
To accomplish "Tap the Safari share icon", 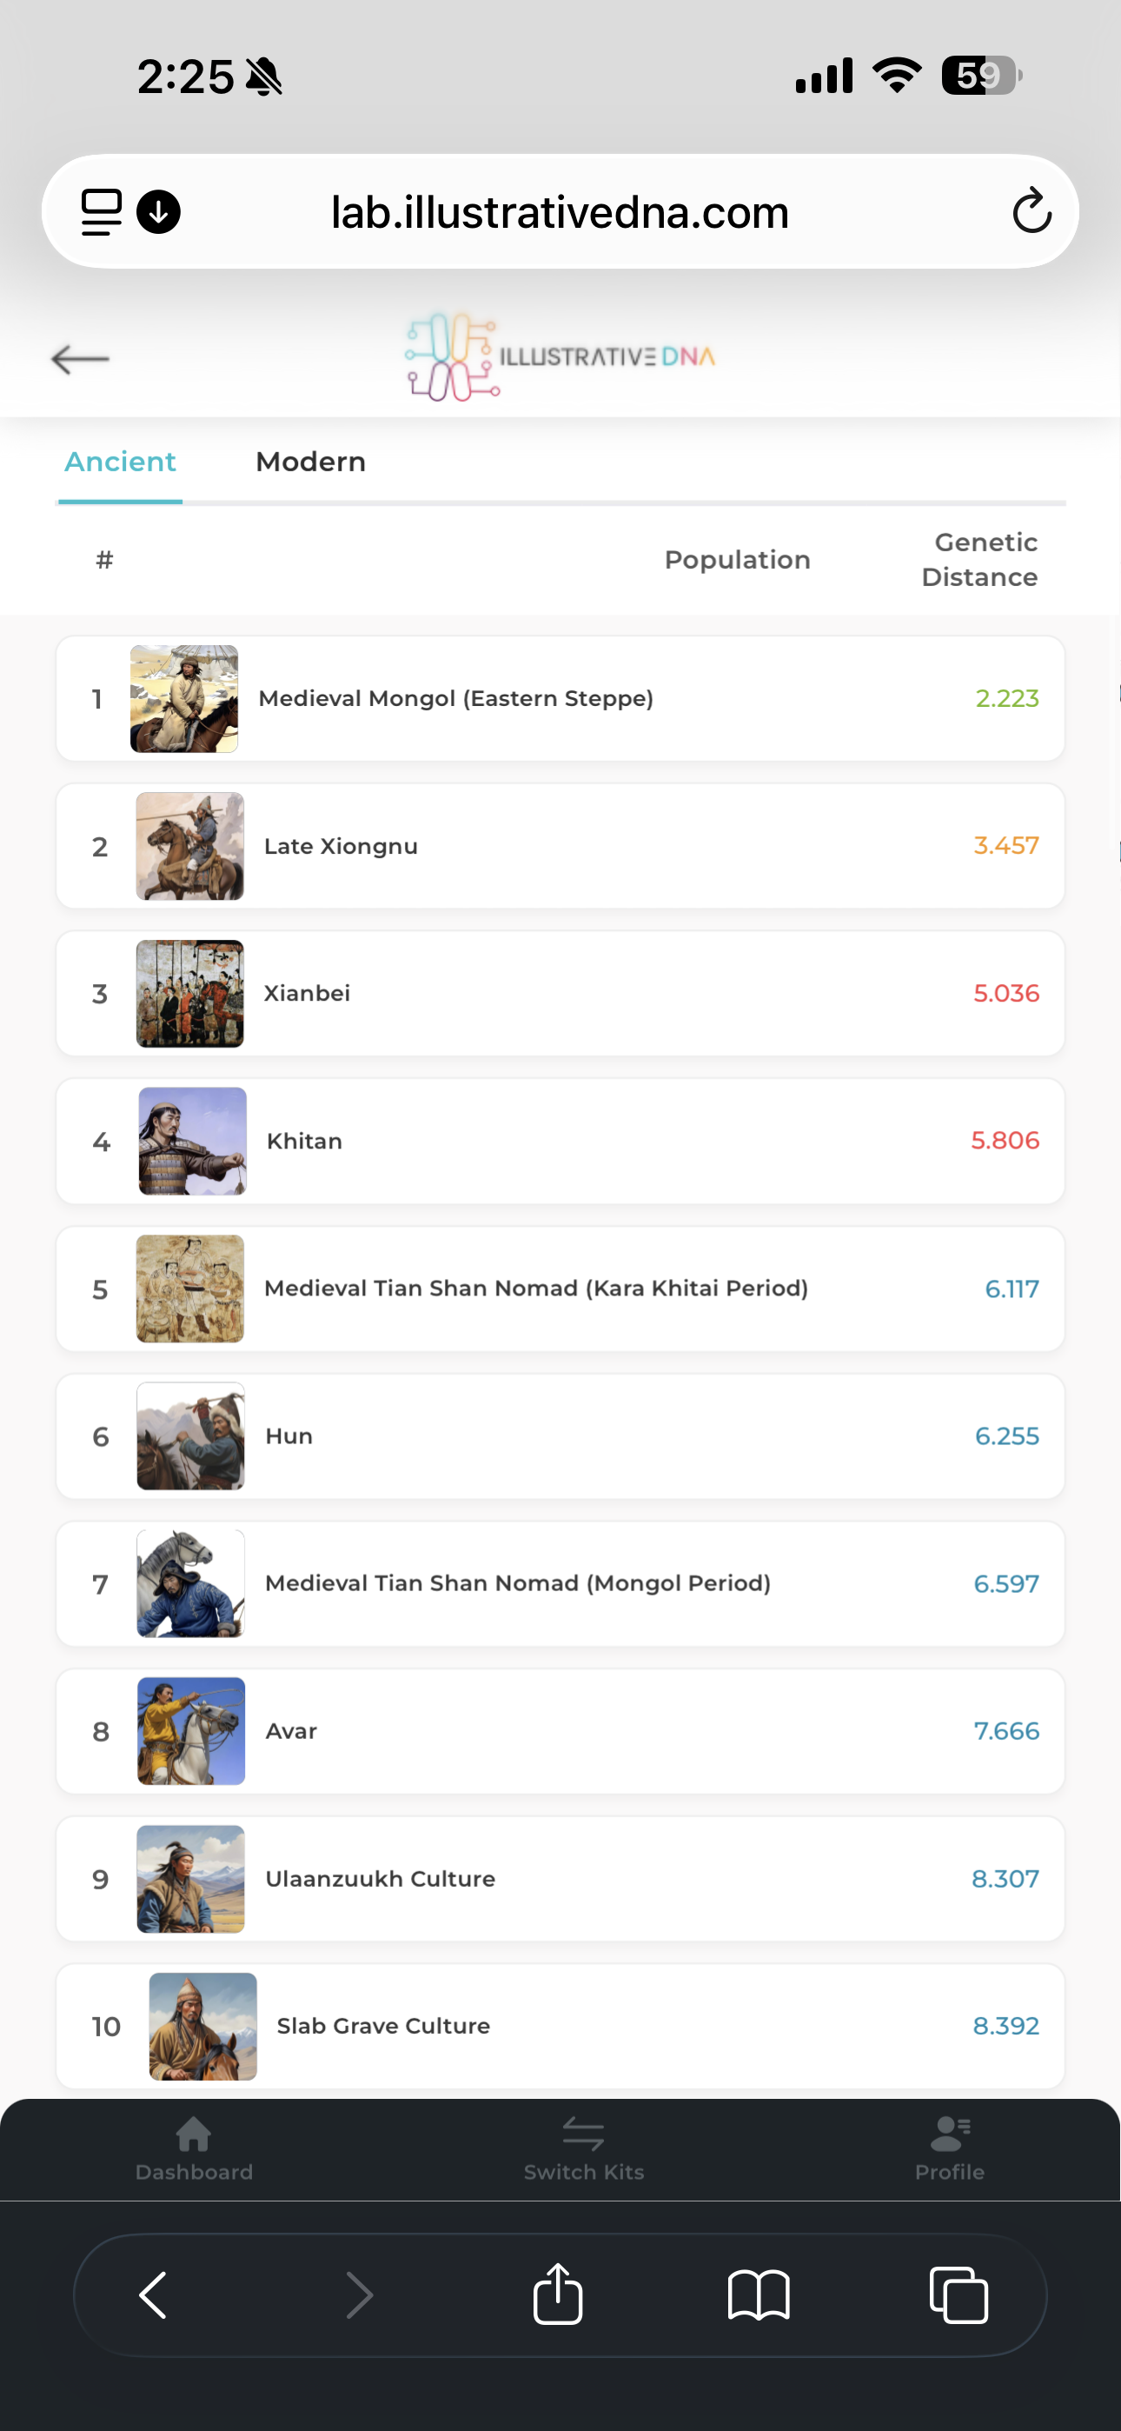I will 558,2294.
